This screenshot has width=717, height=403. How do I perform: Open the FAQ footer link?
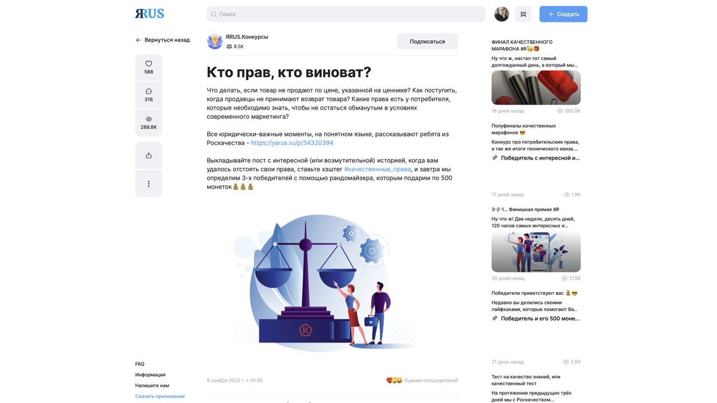pos(139,364)
